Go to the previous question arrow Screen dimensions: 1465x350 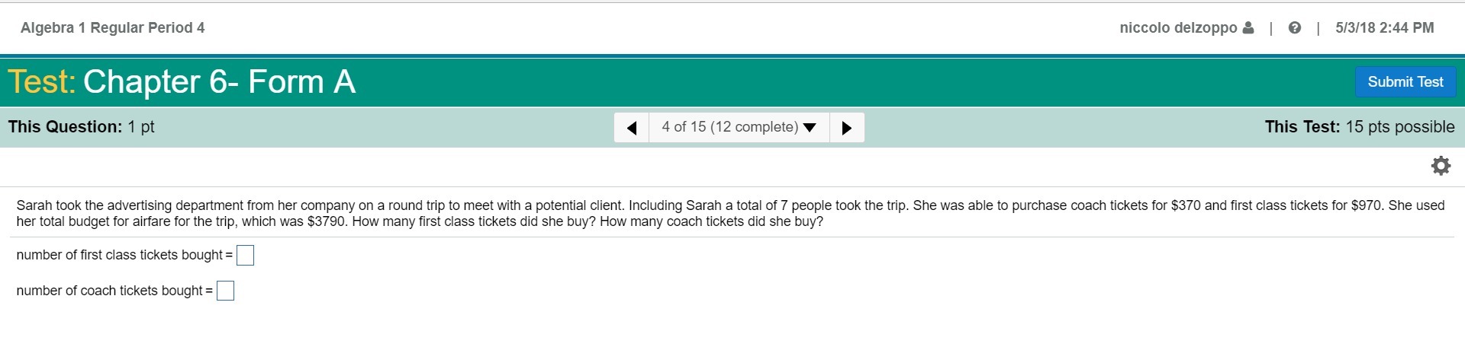pos(632,128)
